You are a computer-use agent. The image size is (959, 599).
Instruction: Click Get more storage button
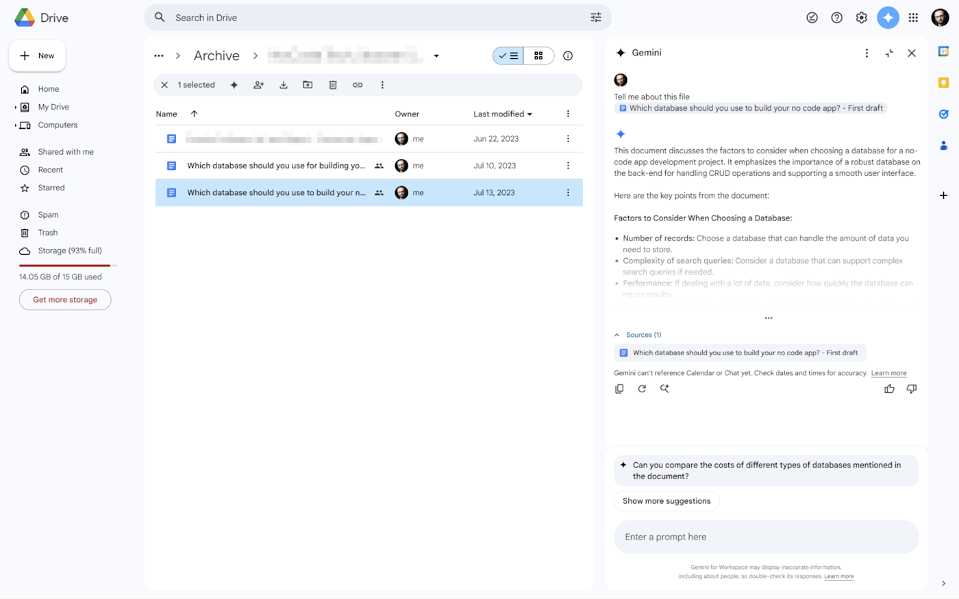pyautogui.click(x=65, y=300)
